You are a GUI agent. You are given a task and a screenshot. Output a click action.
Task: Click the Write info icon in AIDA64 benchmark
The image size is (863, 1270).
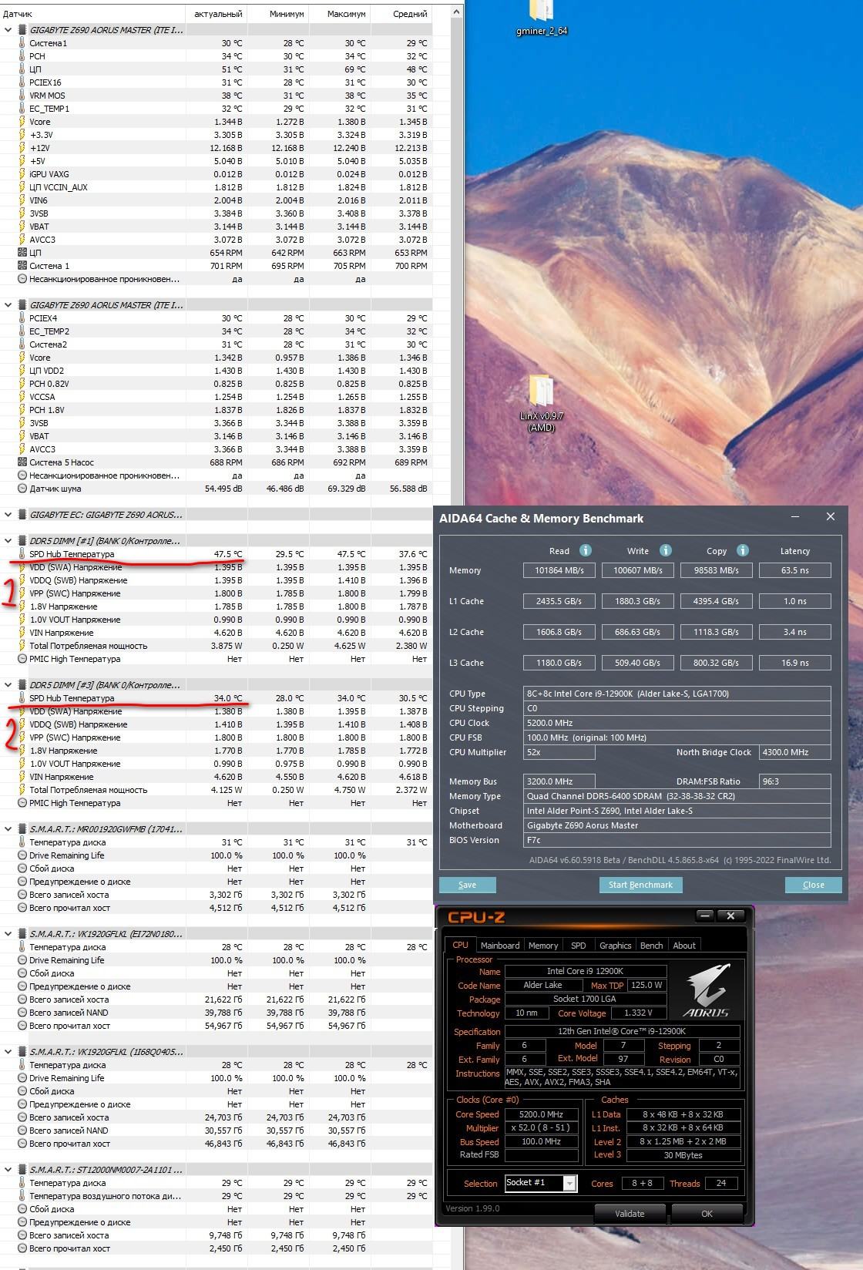coord(666,550)
